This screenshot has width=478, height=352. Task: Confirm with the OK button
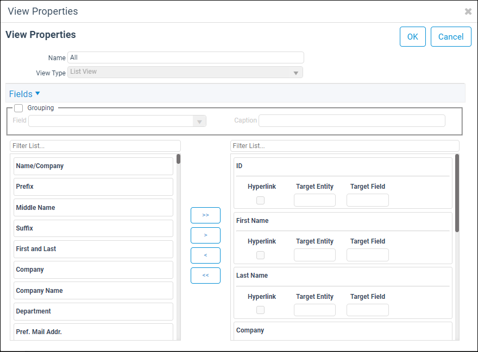coord(412,36)
